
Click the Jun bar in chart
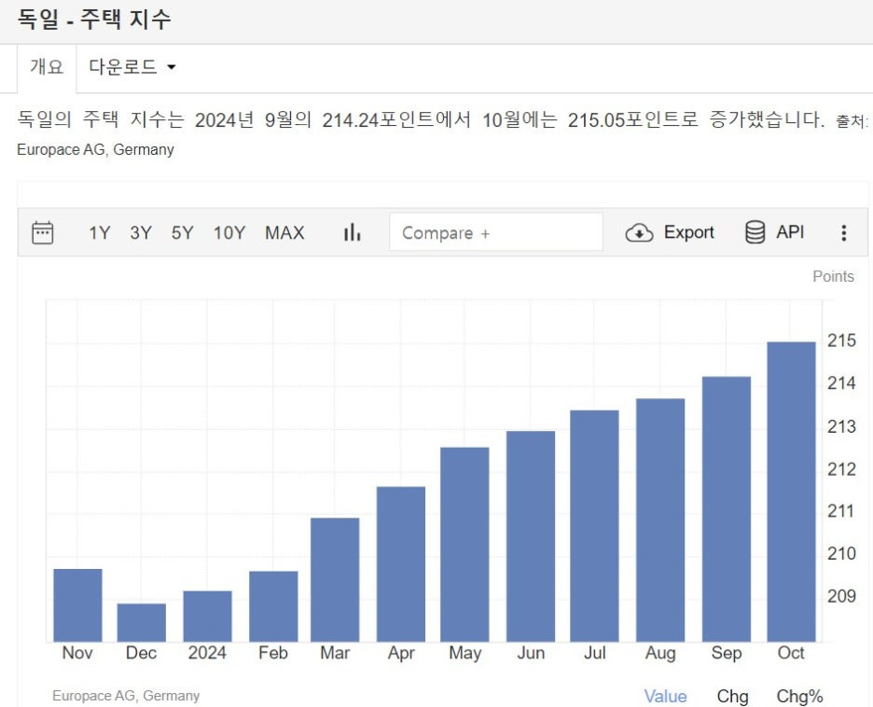[x=531, y=536]
